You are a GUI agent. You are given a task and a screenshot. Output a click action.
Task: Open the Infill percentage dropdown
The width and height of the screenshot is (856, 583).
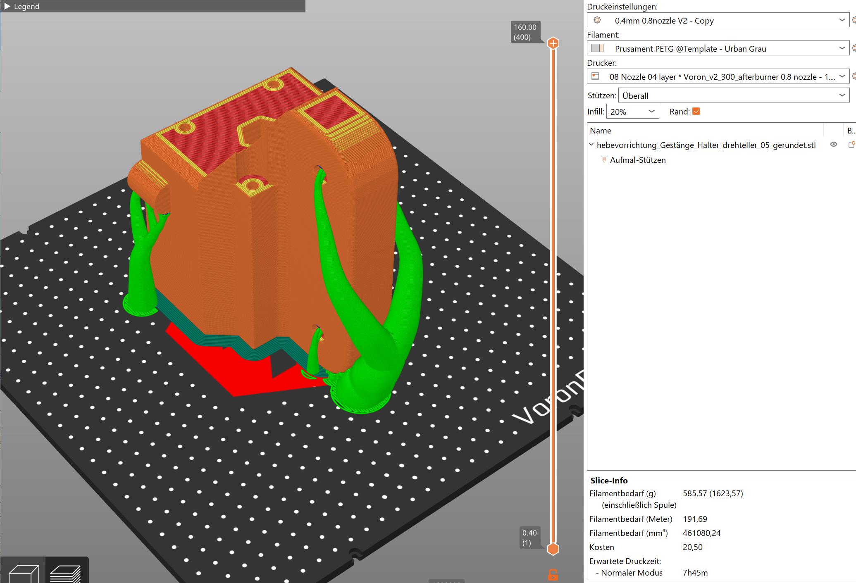coord(632,112)
